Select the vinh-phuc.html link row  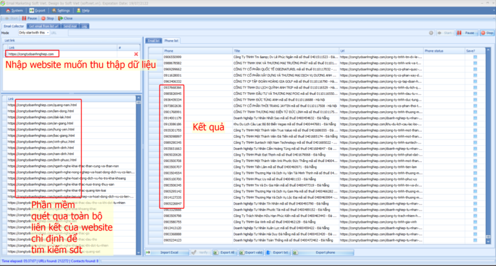pos(71,141)
